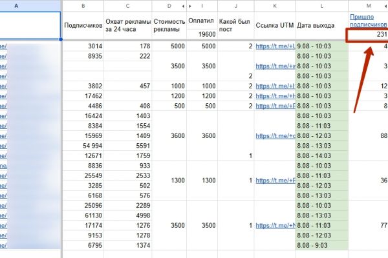
Task: Select date cell "8.08 - 9:03"
Action: coord(321,245)
